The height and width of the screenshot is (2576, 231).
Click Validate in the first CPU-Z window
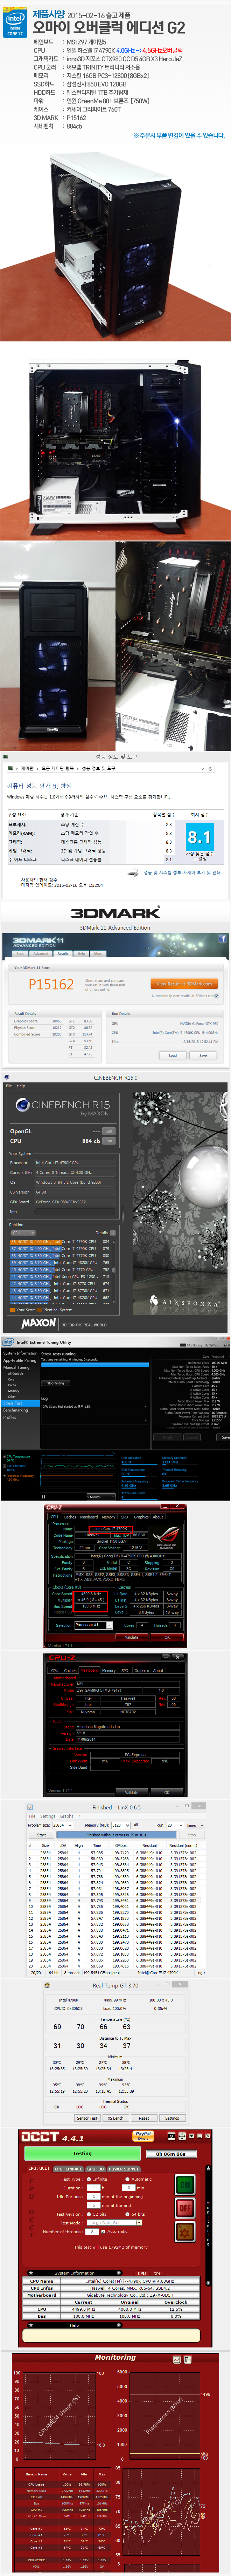click(x=132, y=1637)
